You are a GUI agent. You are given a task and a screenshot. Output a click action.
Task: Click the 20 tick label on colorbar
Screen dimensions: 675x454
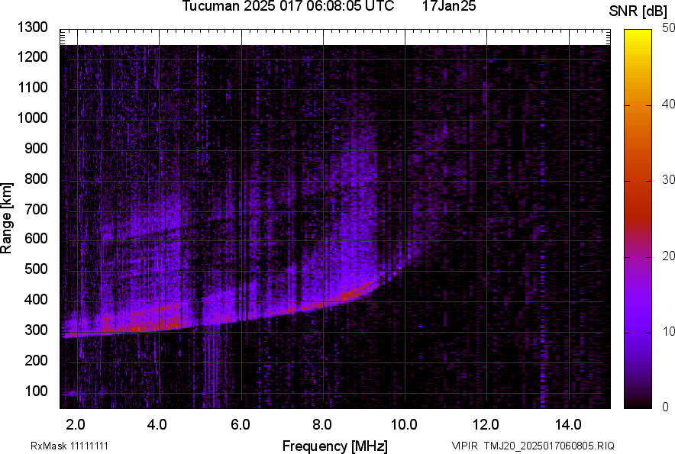coord(669,256)
